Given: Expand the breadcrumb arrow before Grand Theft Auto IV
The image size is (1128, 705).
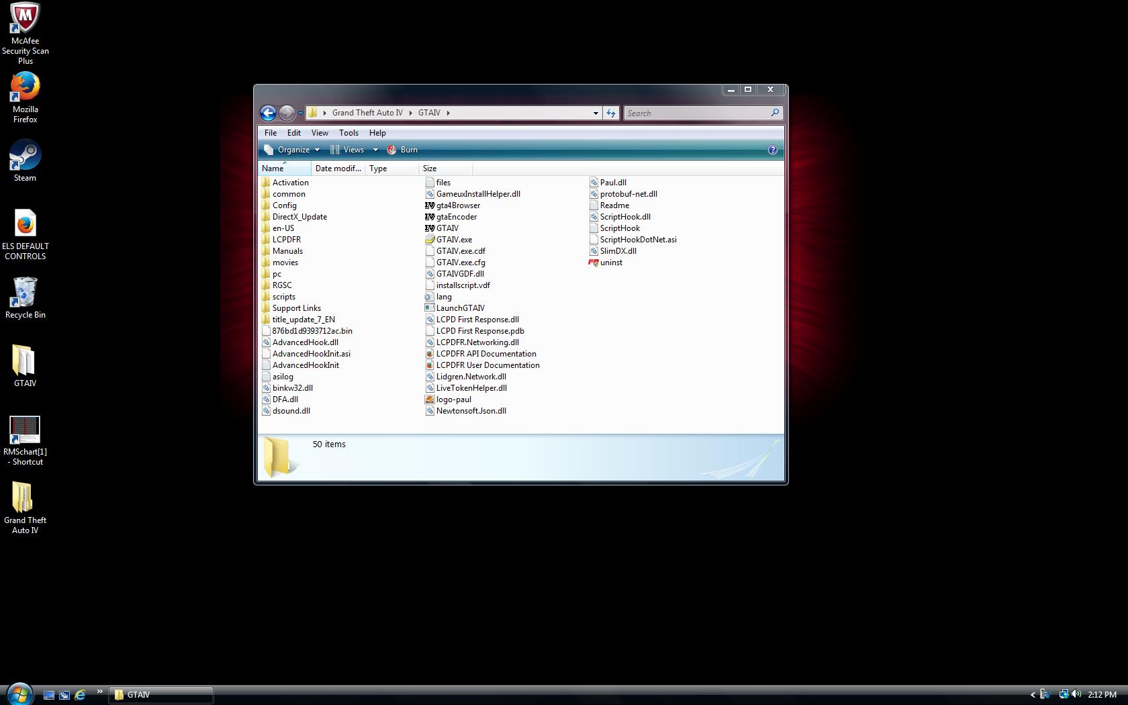Looking at the screenshot, I should (x=324, y=113).
